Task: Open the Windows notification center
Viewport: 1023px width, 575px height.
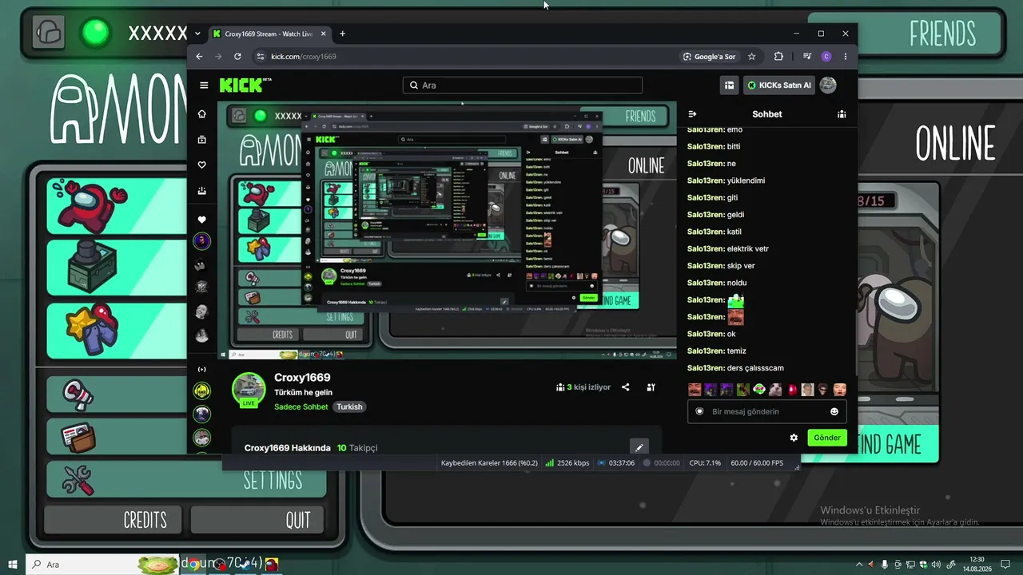Action: (x=1006, y=565)
